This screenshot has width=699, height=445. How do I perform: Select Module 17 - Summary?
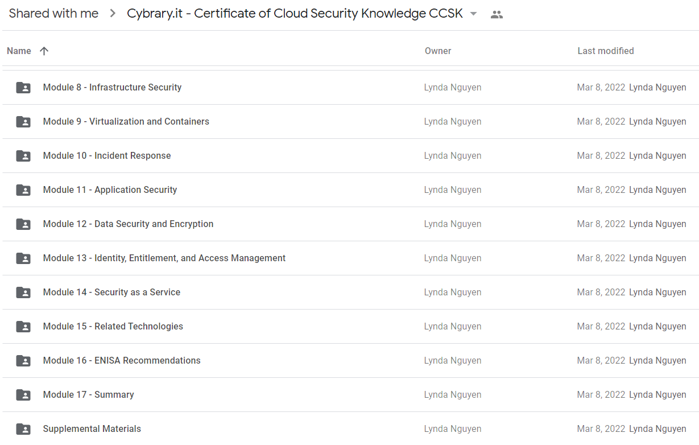[x=88, y=394]
